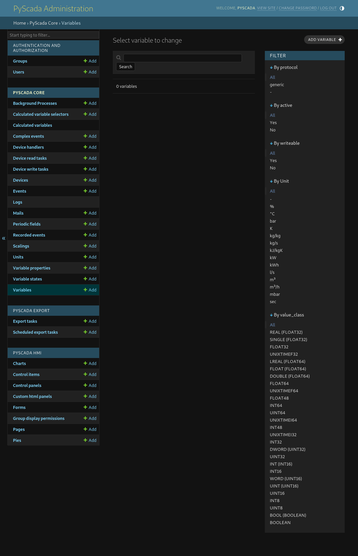Add a new Device read task

point(90,158)
